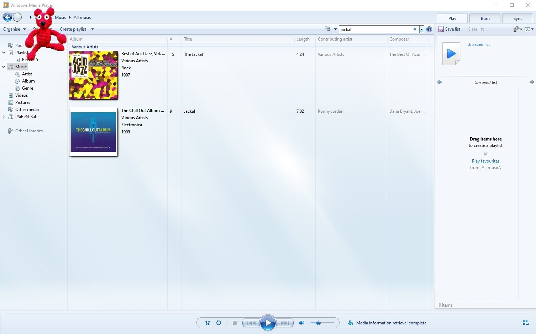Click the Unsaved list playlist thumbnail
The image size is (536, 334).
[x=451, y=54]
